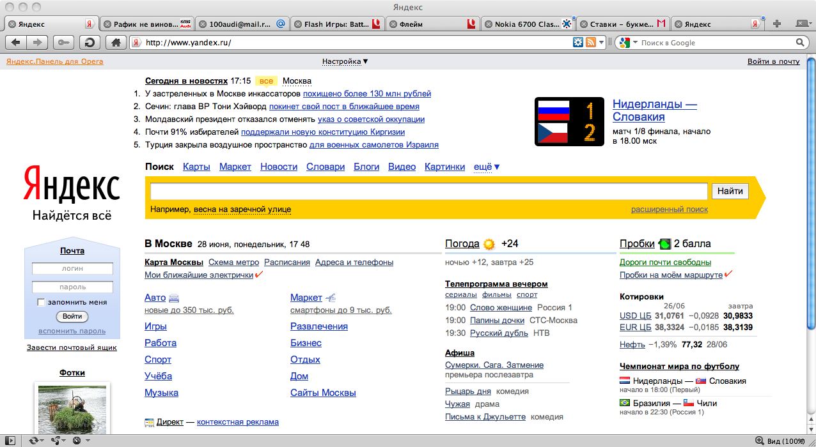Click the Yandex main search input field
Image resolution: width=816 pixels, height=447 pixels.
pos(428,191)
